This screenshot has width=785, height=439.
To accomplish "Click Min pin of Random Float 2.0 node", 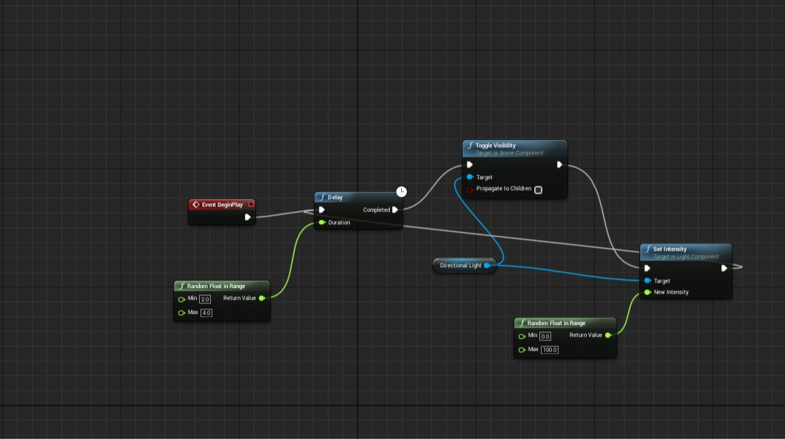I will point(181,299).
